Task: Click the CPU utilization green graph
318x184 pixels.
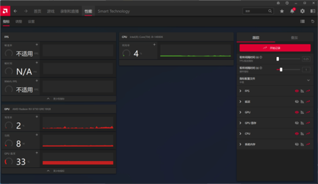Action: 195,51
